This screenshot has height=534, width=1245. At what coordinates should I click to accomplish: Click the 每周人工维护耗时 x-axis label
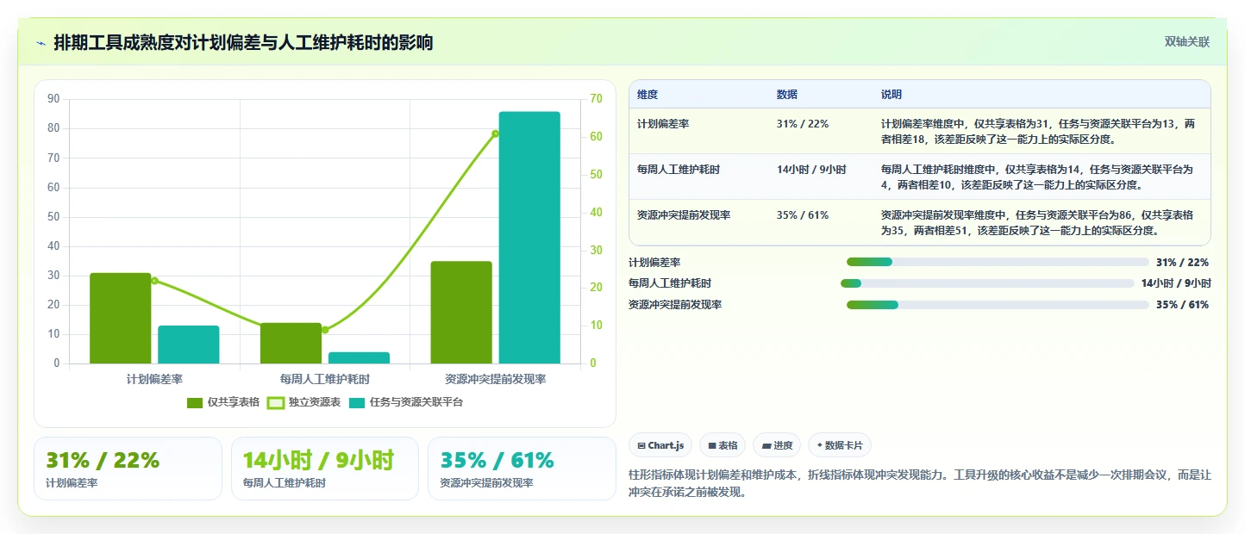click(x=325, y=379)
